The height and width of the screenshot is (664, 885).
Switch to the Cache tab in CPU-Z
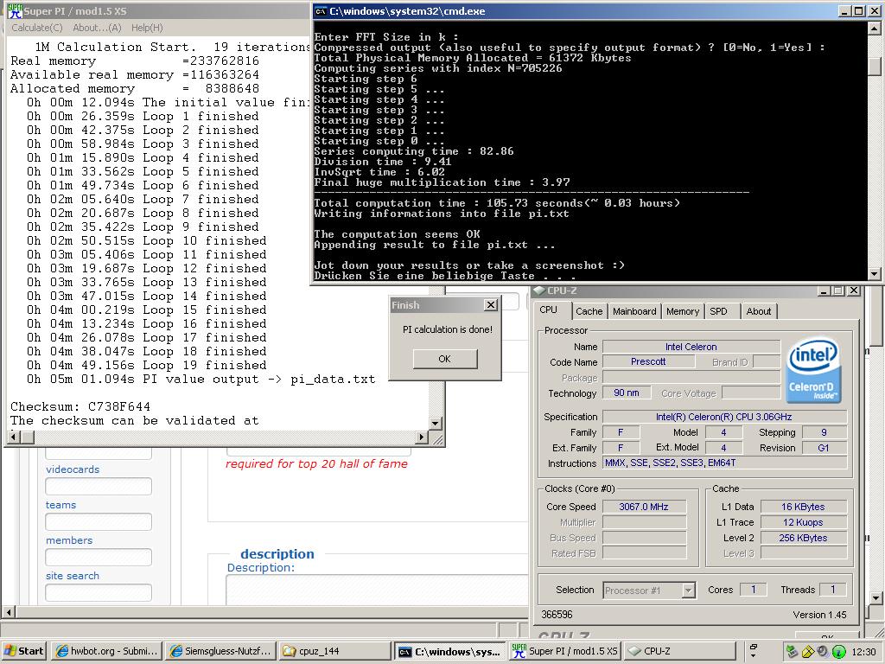(x=589, y=311)
